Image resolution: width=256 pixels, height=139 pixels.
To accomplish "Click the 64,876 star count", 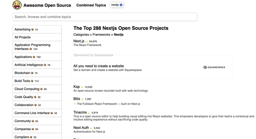I will pyautogui.click(x=93, y=41).
